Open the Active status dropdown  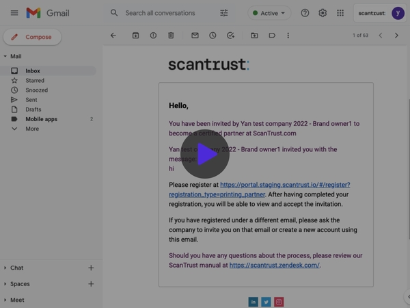(269, 13)
